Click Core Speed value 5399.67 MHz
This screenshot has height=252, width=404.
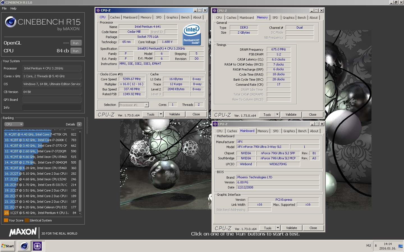pyautogui.click(x=132, y=79)
